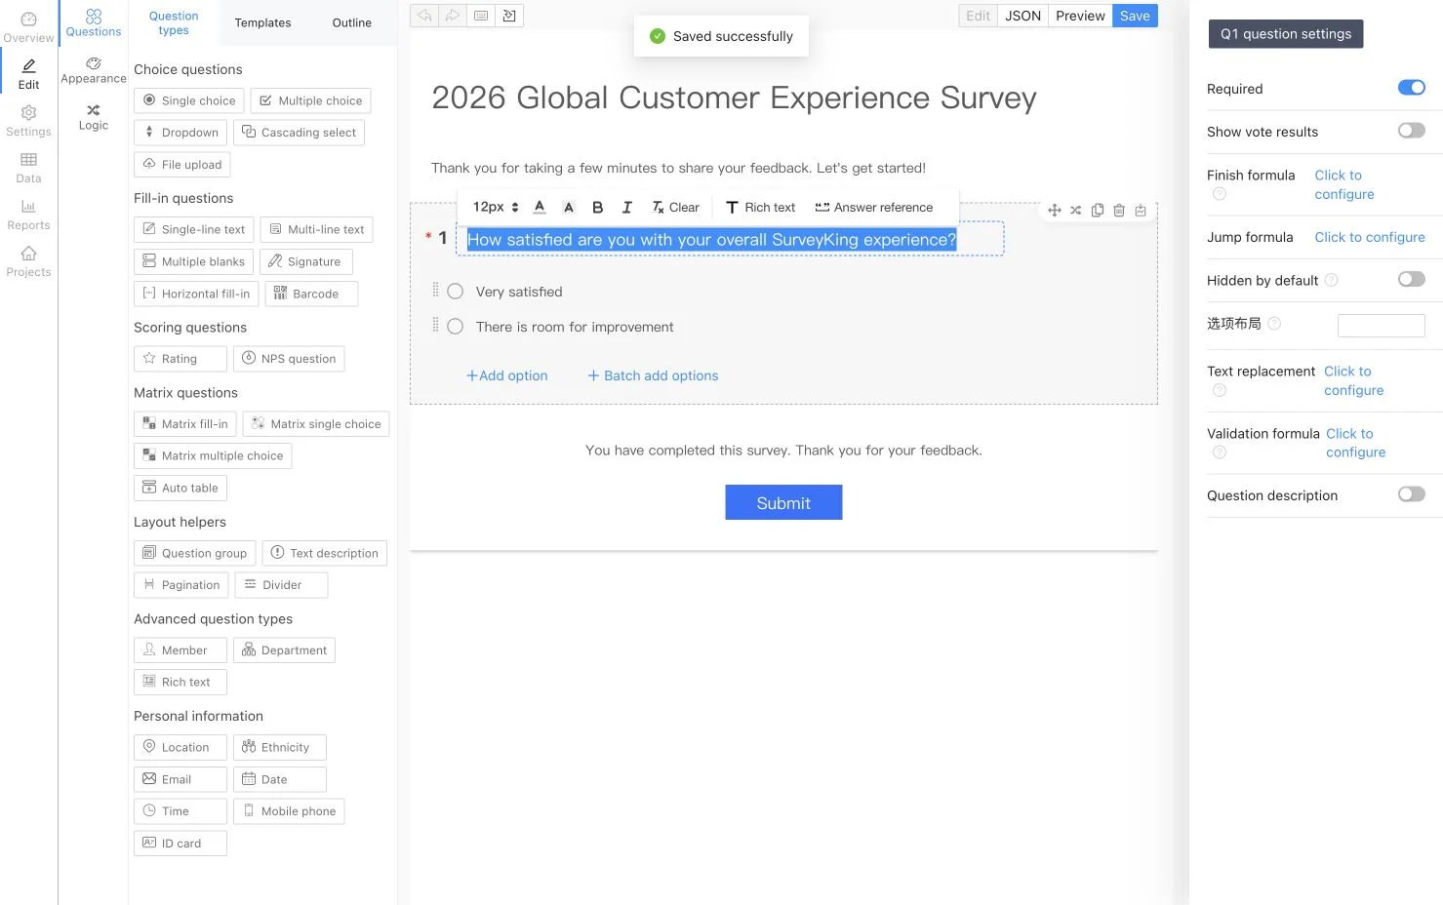Toggle italic formatting in text toolbar
1443x905 pixels.
click(627, 207)
